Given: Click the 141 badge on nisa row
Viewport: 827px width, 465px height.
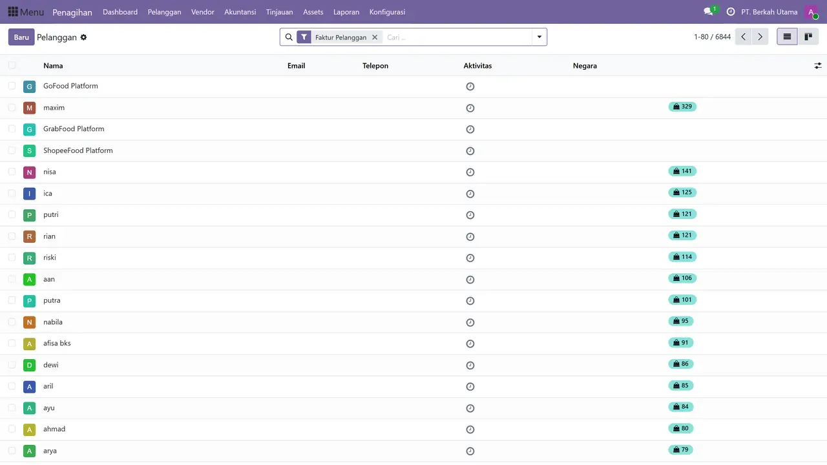Looking at the screenshot, I should pyautogui.click(x=682, y=171).
